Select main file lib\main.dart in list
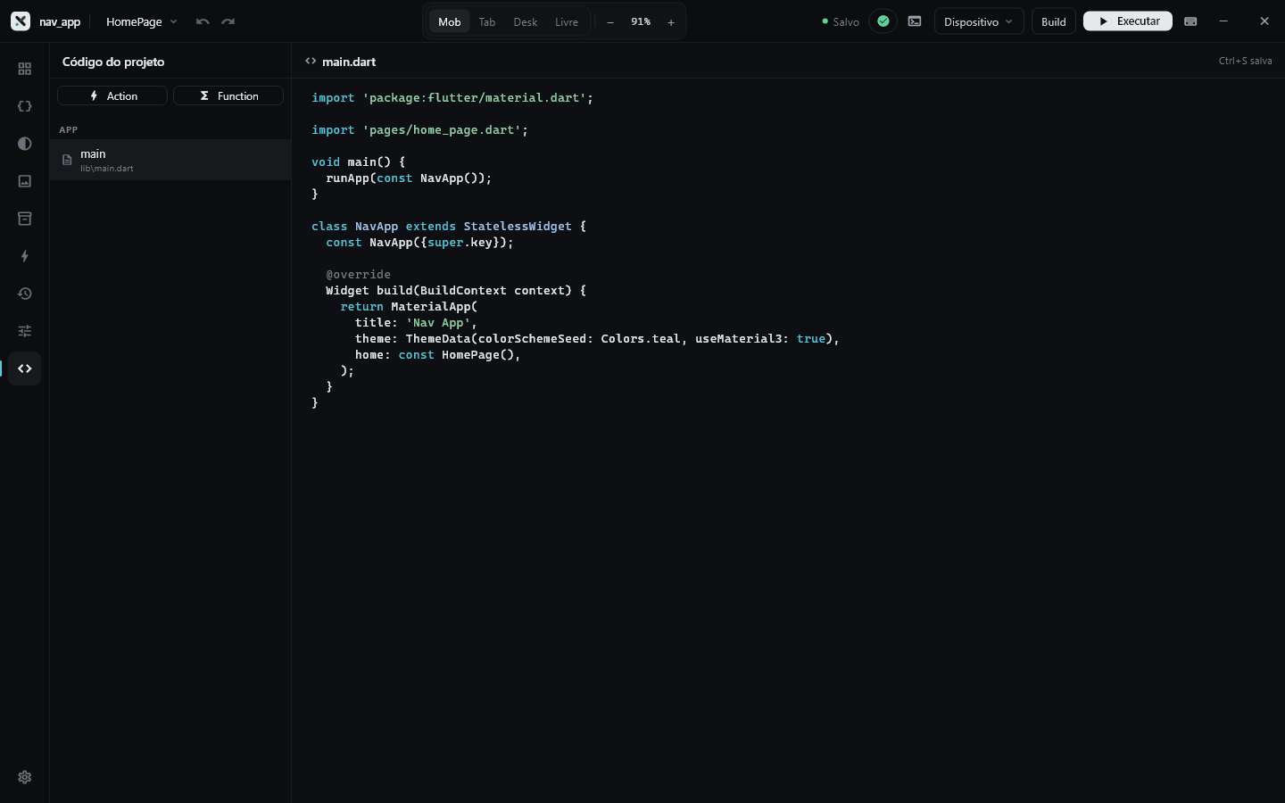The height and width of the screenshot is (803, 1285). point(170,160)
